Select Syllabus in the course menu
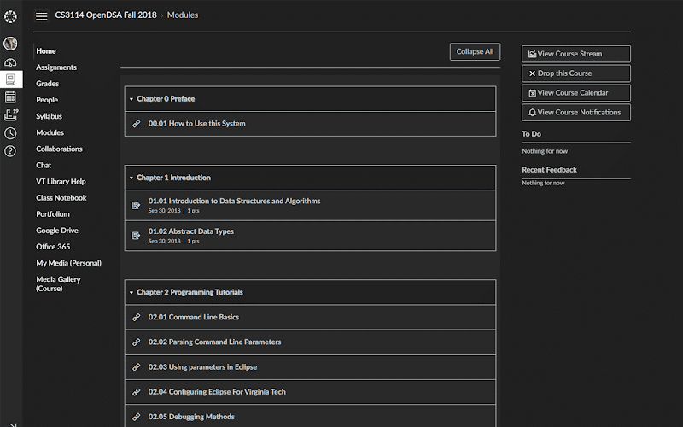683x427 pixels. 49,116
